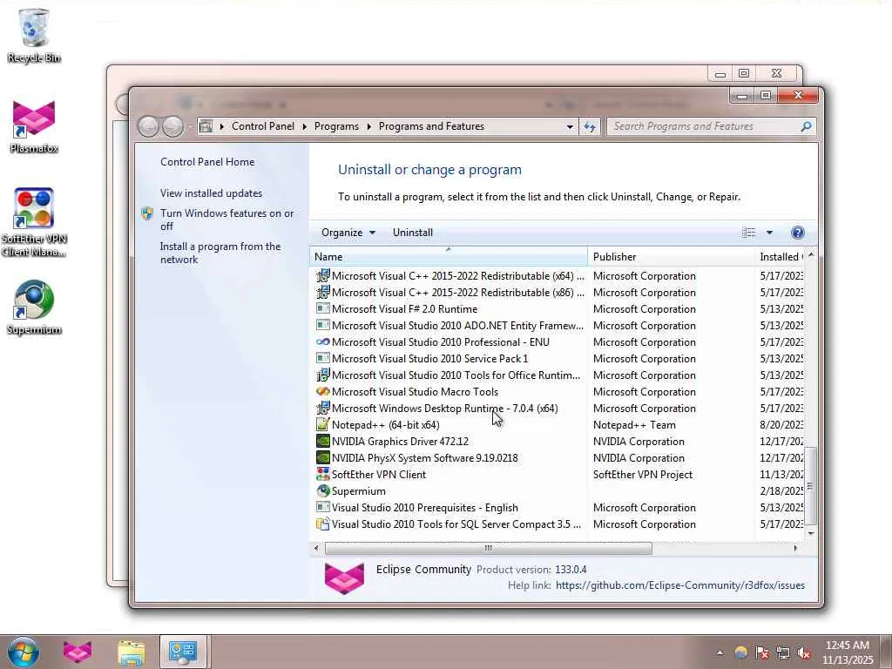
Task: Click the Notepad++ program icon
Action: click(322, 424)
